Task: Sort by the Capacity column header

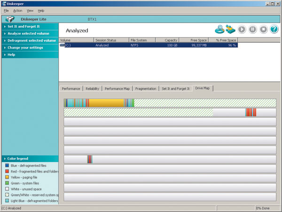Action: [167, 40]
